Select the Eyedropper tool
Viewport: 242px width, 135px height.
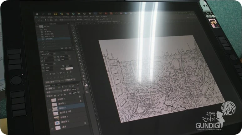point(75,38)
